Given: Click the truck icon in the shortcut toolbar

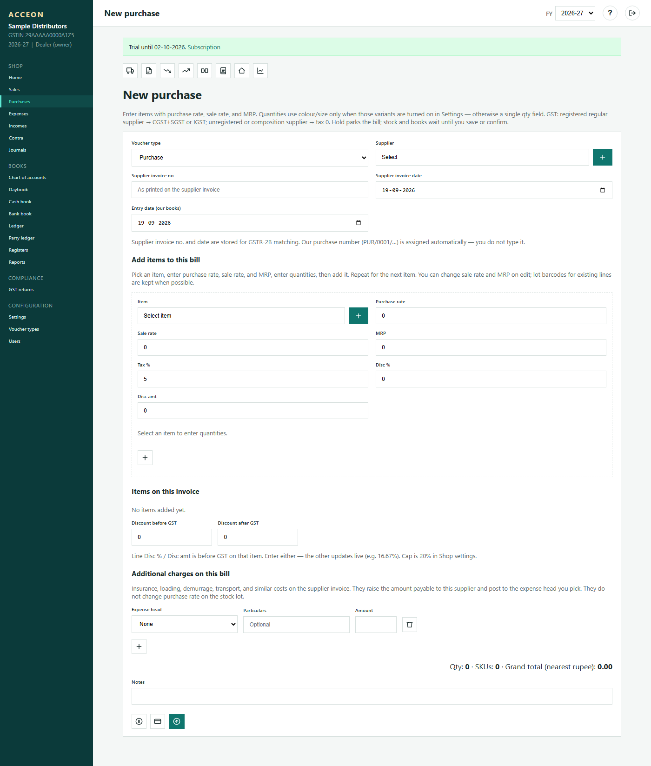Looking at the screenshot, I should point(130,71).
